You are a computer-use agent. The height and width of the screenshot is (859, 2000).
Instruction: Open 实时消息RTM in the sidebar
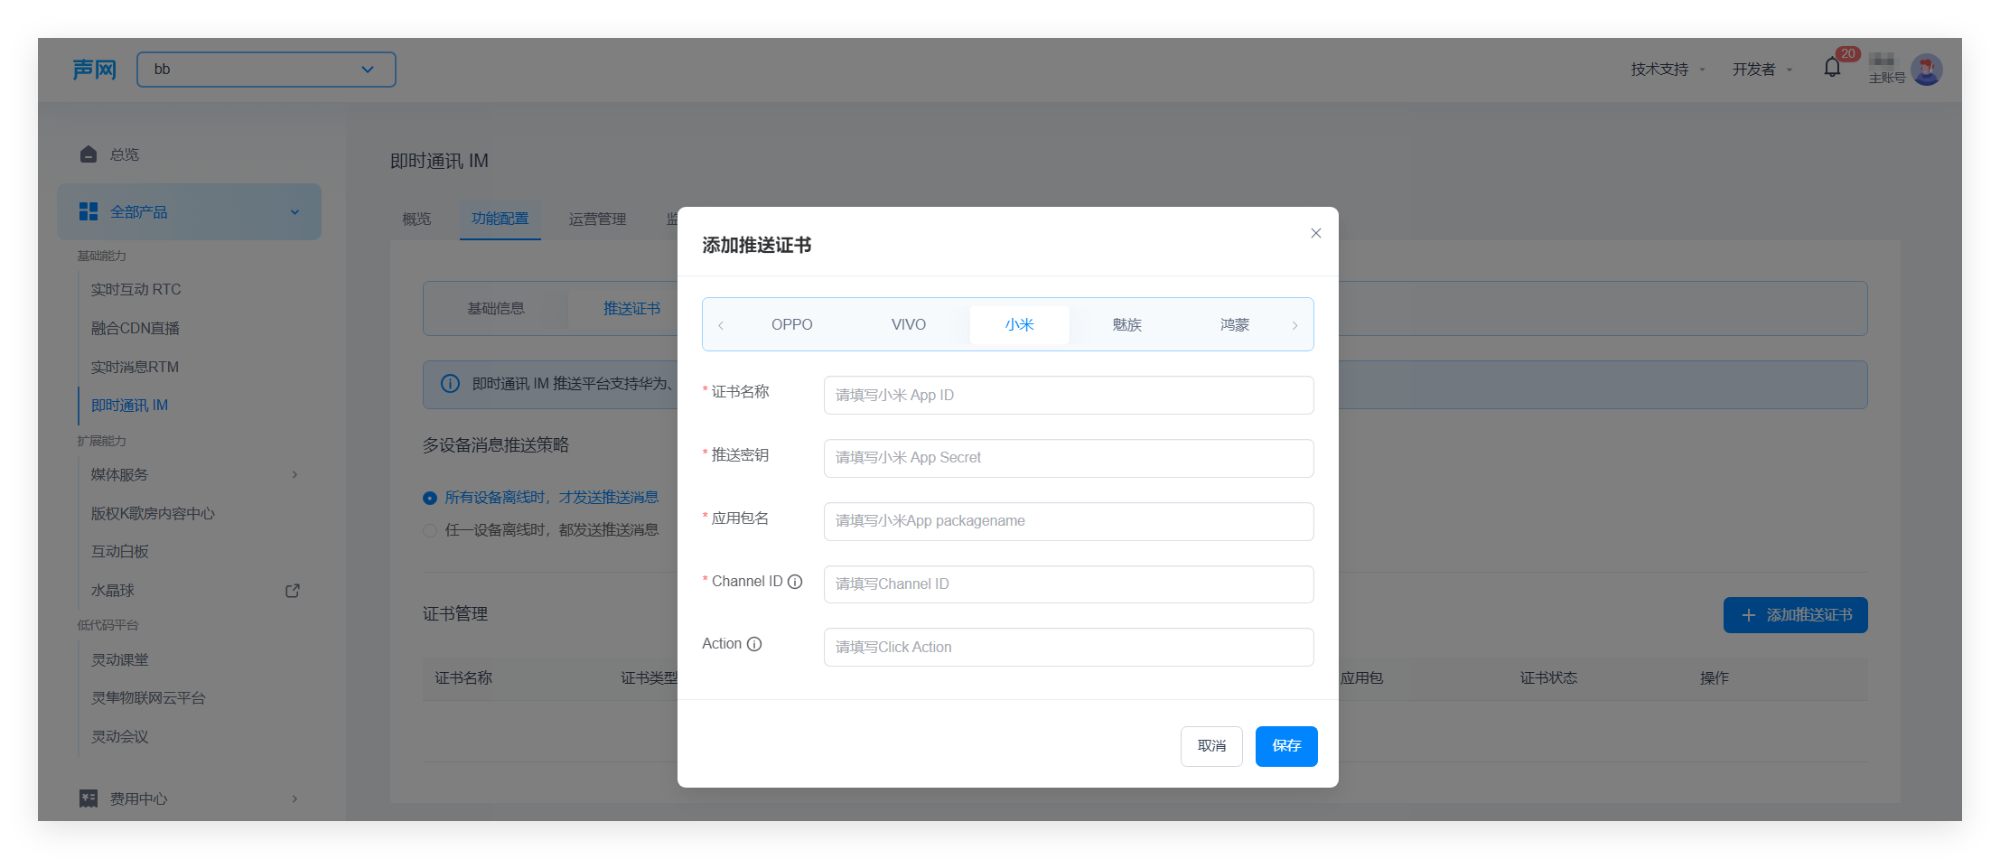(x=135, y=367)
